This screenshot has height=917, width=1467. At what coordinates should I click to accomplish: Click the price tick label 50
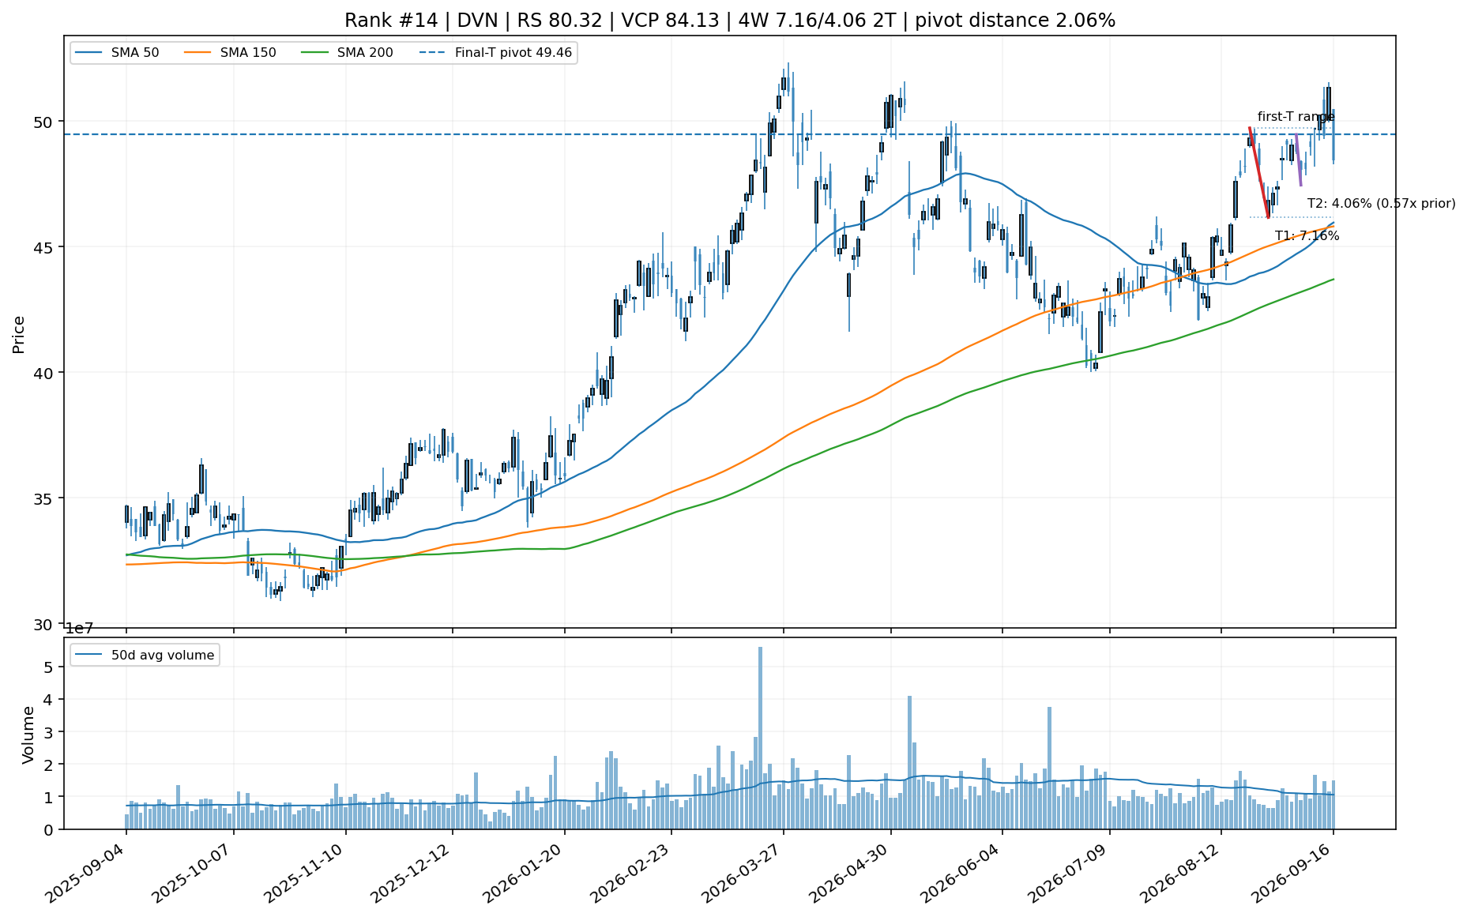pos(43,122)
